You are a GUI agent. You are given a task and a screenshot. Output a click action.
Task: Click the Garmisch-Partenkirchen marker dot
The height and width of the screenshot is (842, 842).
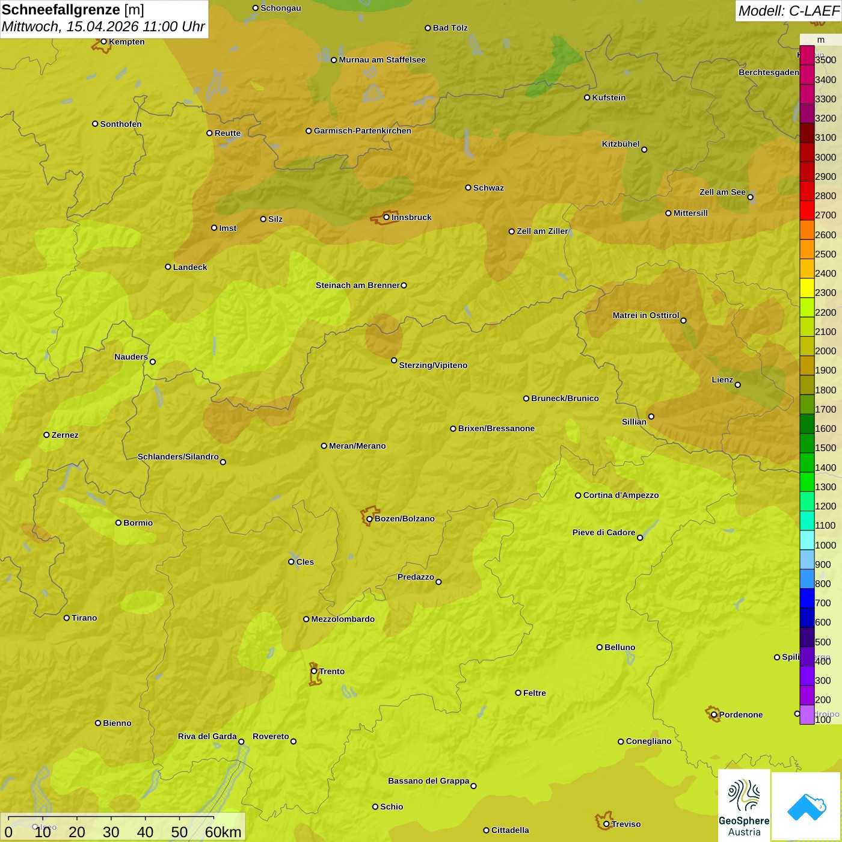point(309,131)
